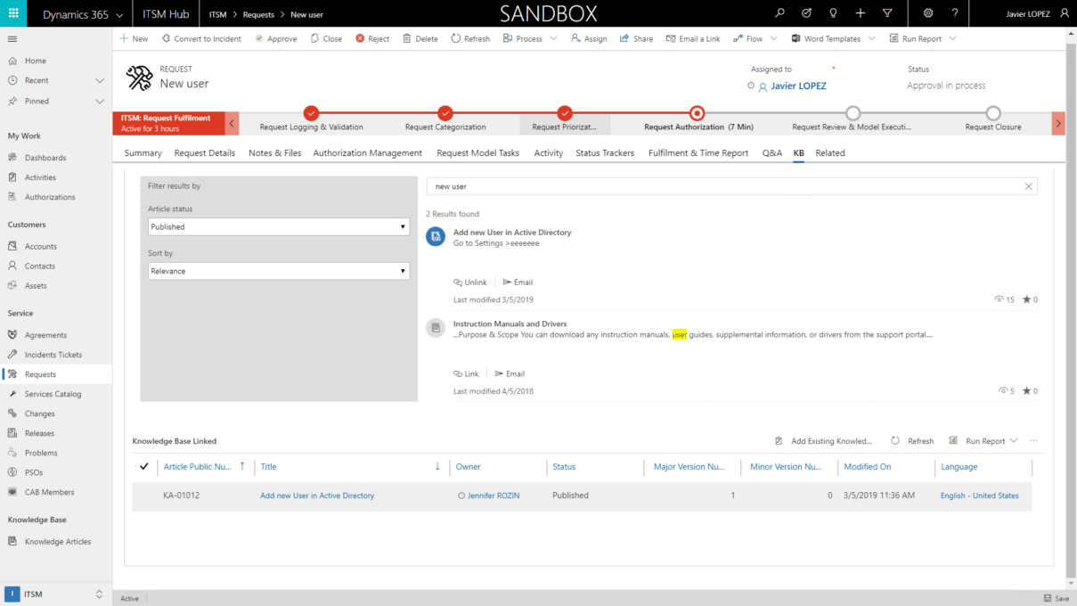Open Knowledge Articles in the sidebar
The image size is (1077, 606).
coord(58,541)
